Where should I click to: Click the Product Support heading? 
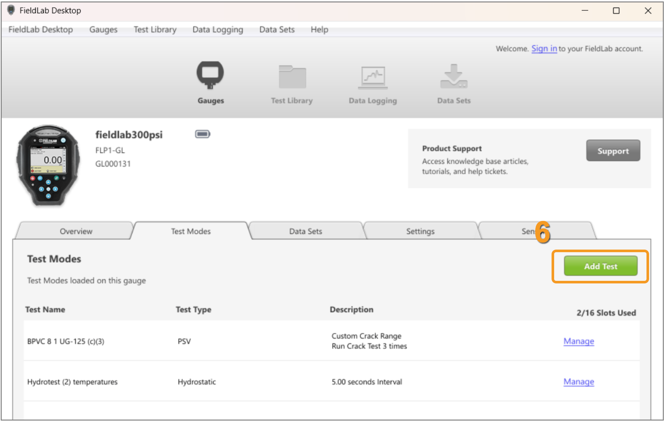point(452,149)
